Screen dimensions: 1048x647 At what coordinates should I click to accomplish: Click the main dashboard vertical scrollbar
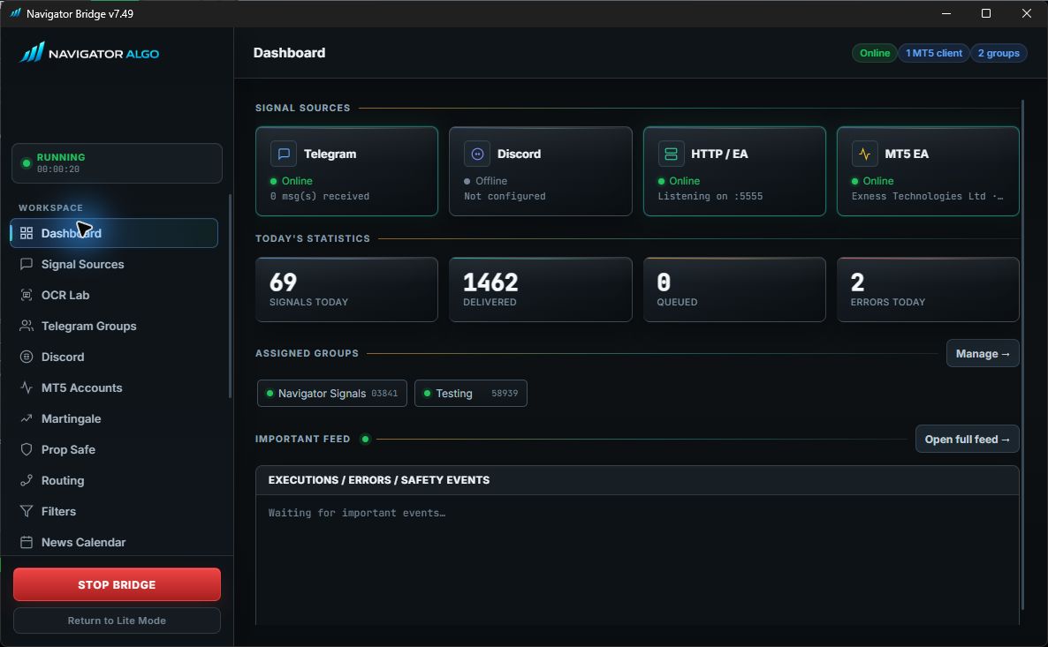[x=1022, y=354]
